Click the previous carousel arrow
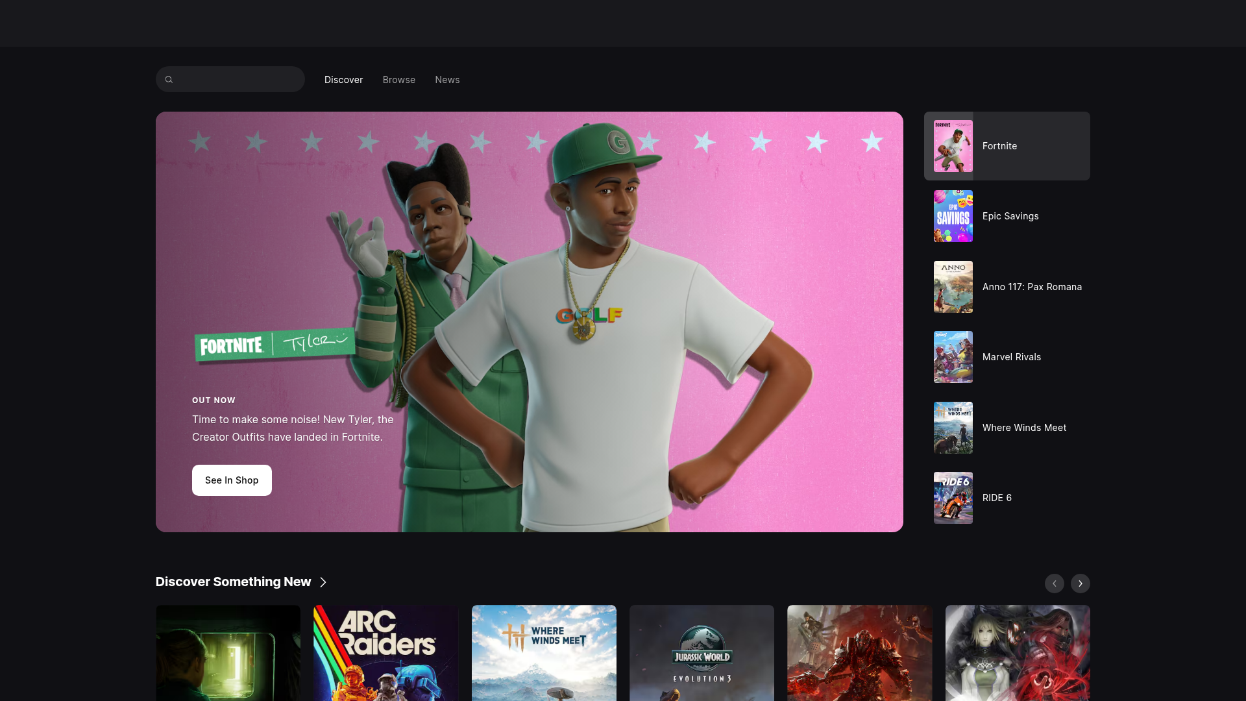This screenshot has width=1246, height=701. pyautogui.click(x=1054, y=584)
